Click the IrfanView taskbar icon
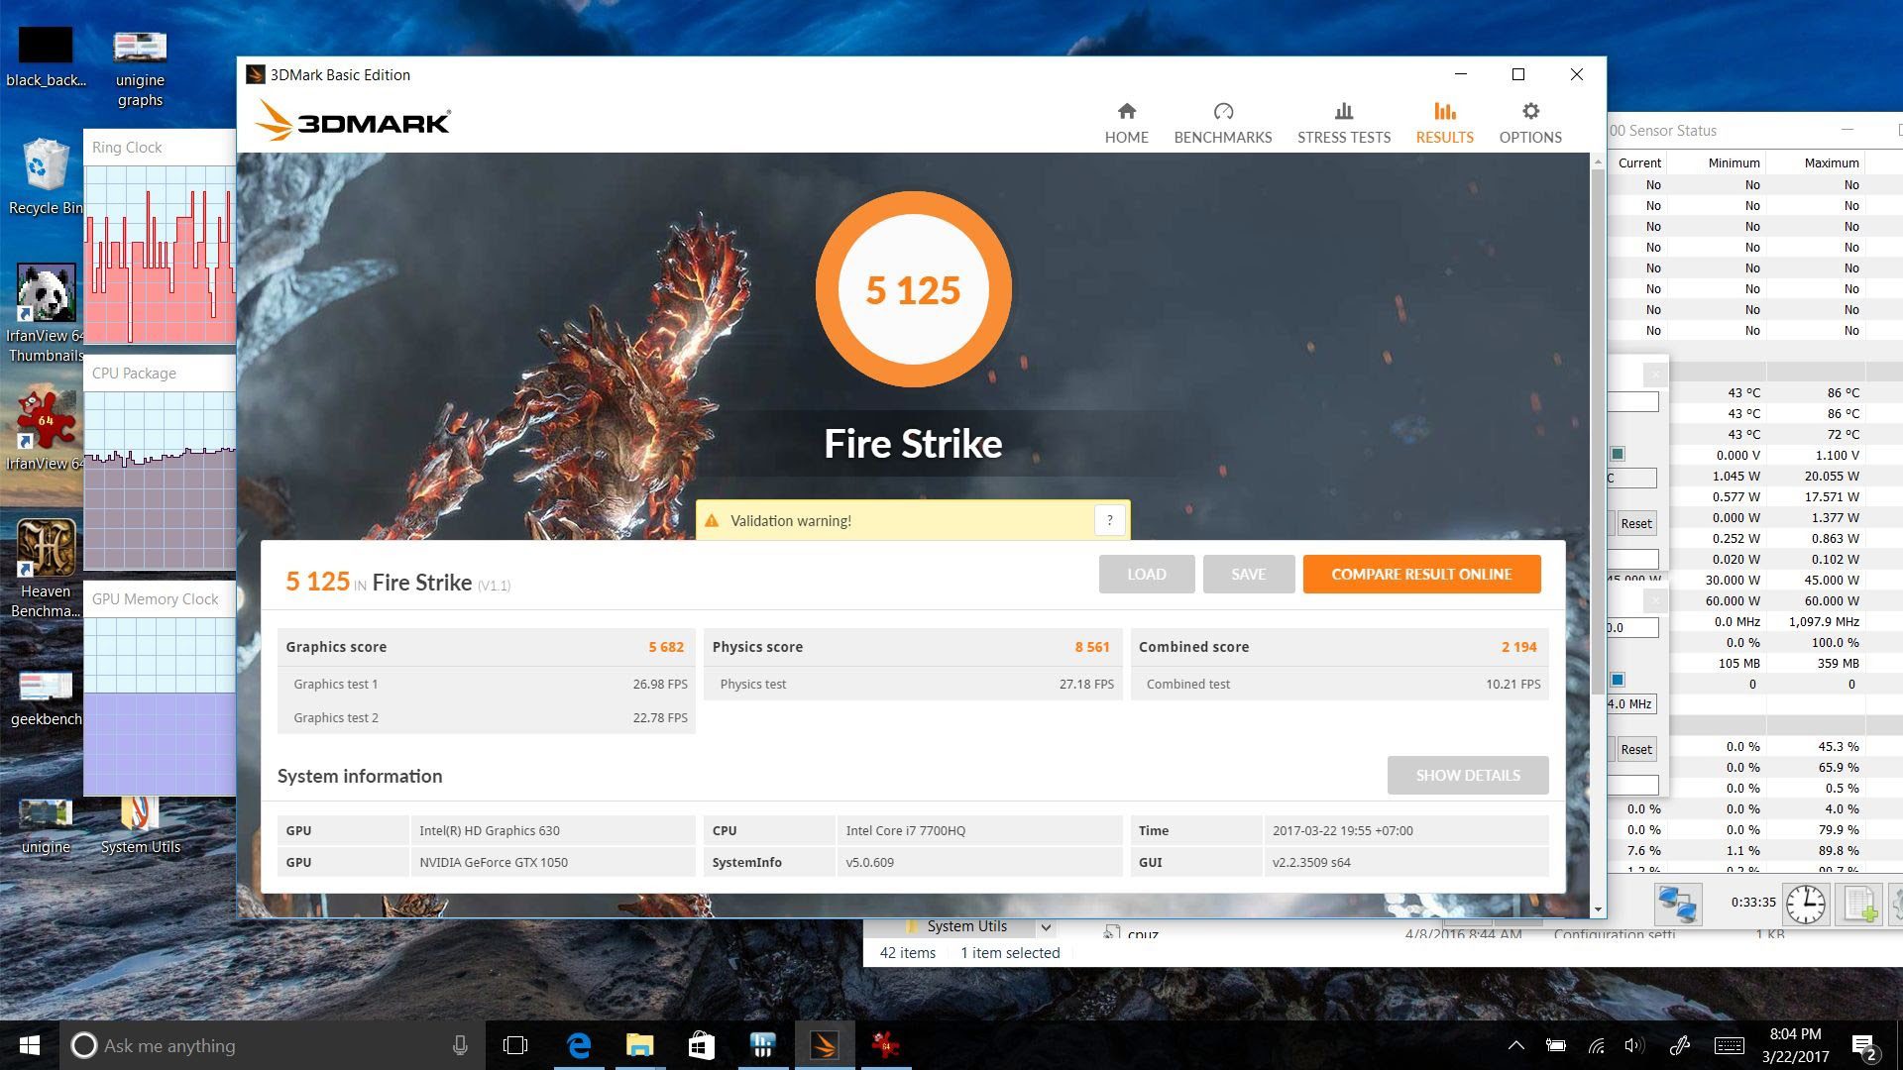The image size is (1903, 1070). click(x=885, y=1045)
